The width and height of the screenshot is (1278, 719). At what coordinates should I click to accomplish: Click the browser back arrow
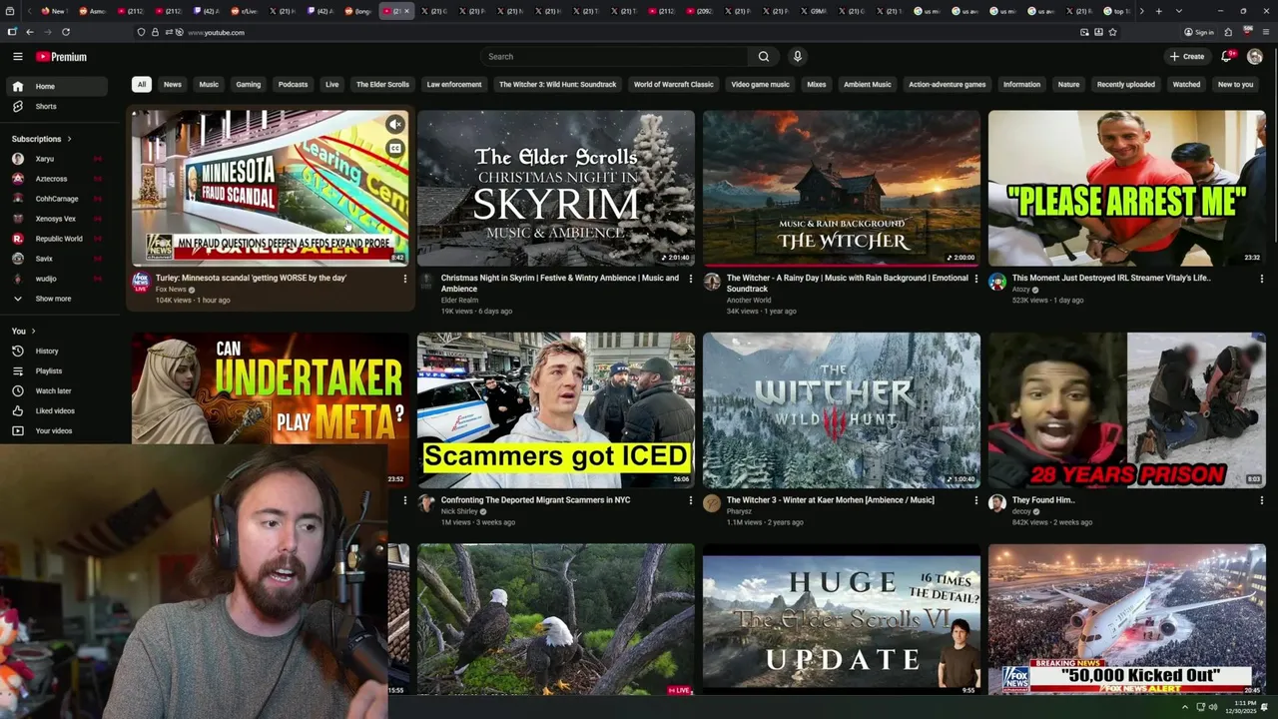tap(29, 32)
